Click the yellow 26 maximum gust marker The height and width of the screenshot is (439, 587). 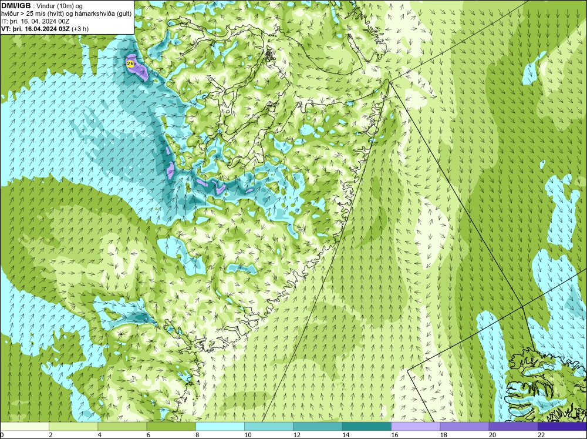(x=130, y=63)
